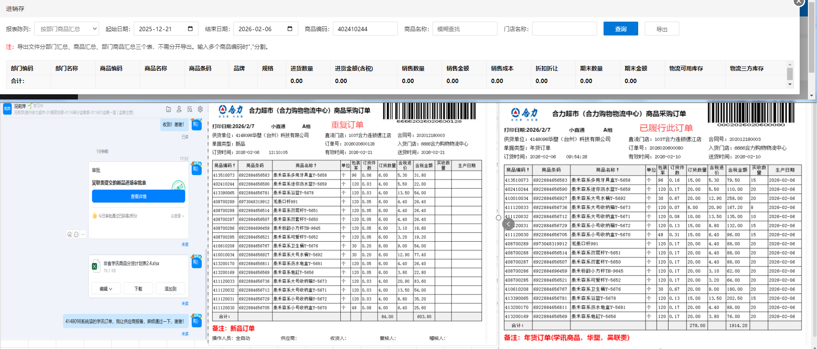
Task: Open chat history search icon
Action: pyautogui.click(x=190, y=109)
